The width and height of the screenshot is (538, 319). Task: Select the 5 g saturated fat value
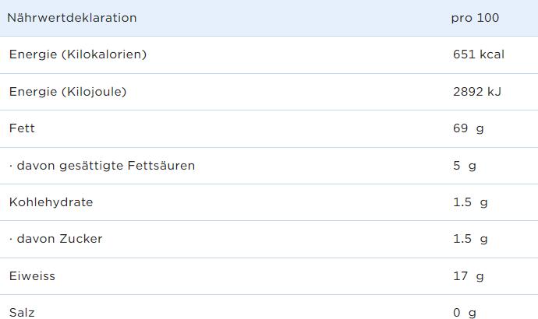(x=465, y=166)
